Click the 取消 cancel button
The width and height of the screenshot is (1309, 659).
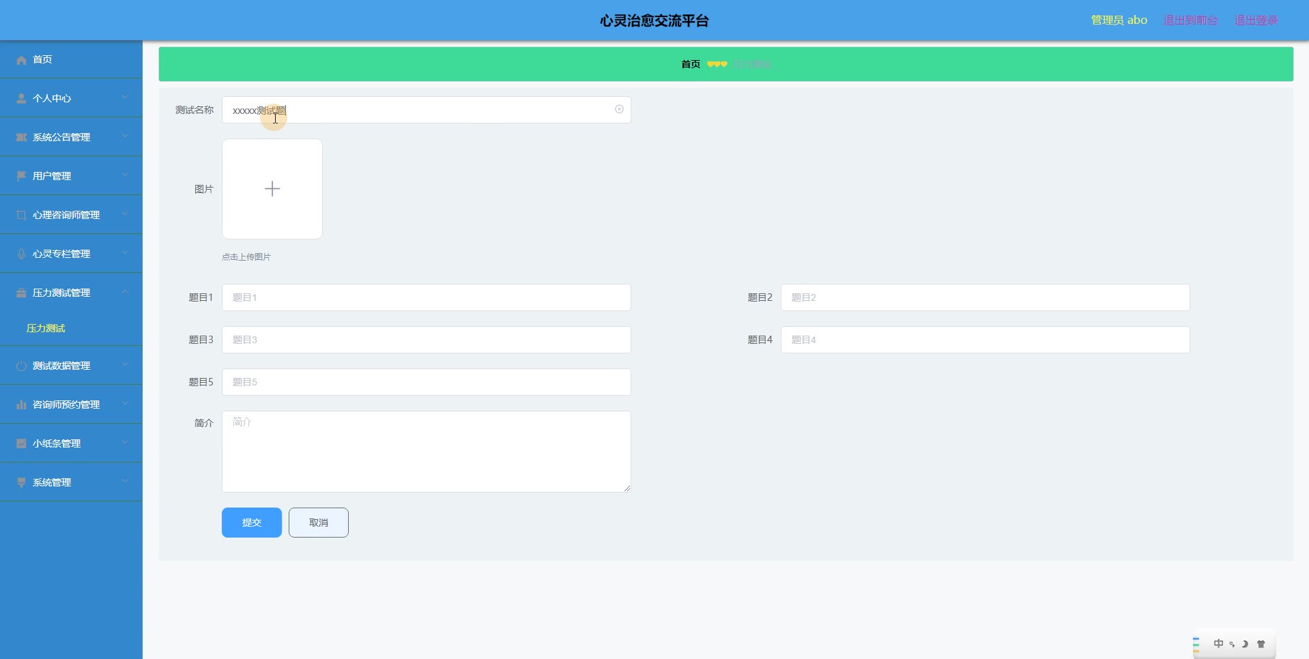tap(319, 523)
